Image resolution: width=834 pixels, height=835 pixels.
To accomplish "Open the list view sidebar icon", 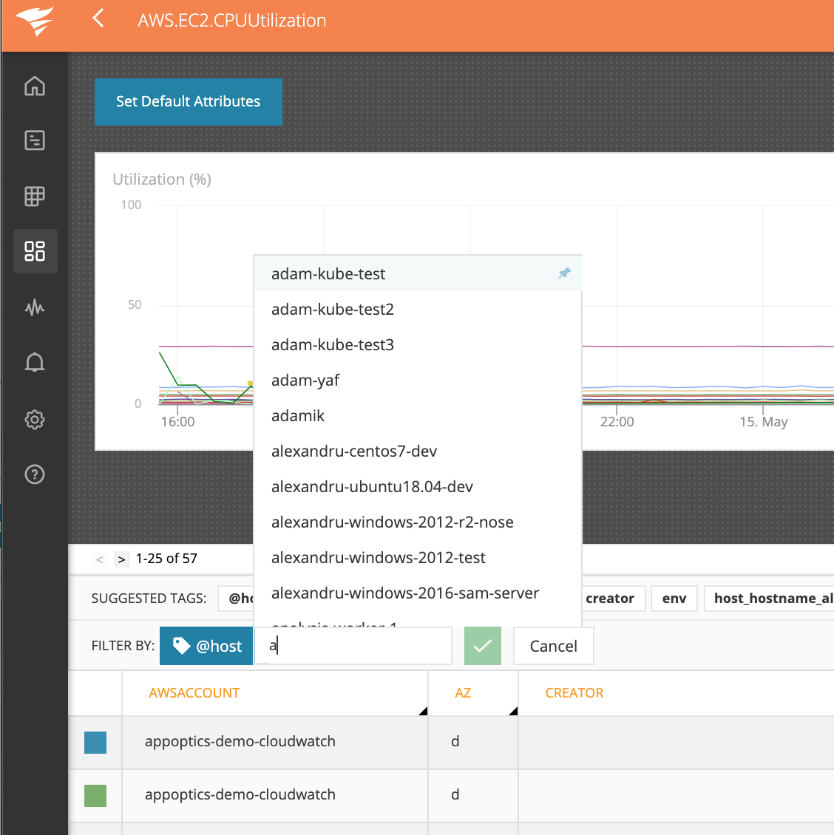I will (35, 140).
